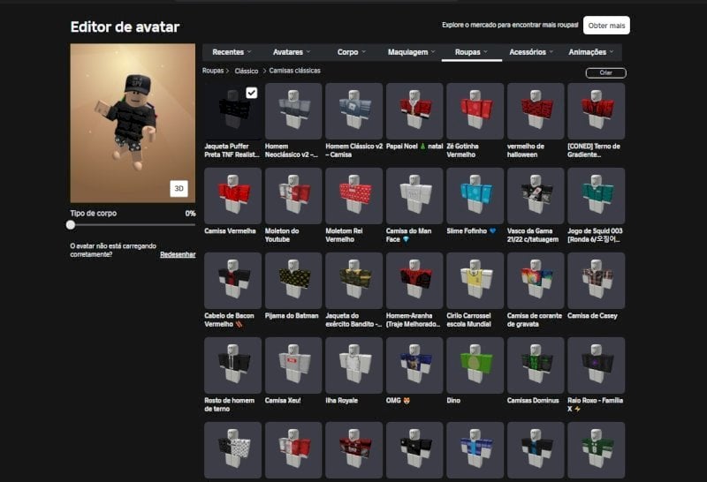Uncheck the Jaqueta Puffer Preta checkbox
This screenshot has width=707, height=482.
[252, 93]
